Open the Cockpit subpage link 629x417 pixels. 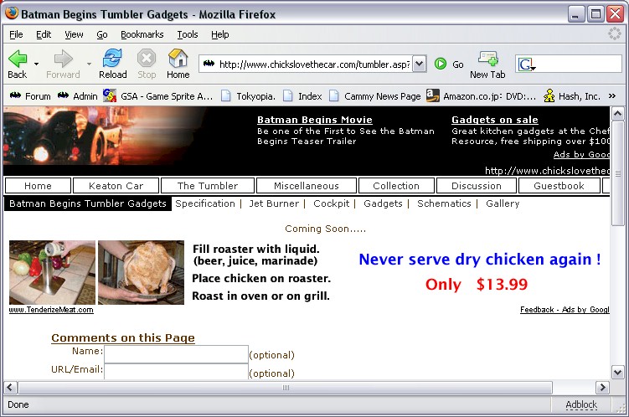(332, 203)
